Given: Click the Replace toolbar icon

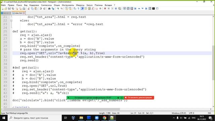Looking at the screenshot, I should click(x=53, y=8).
